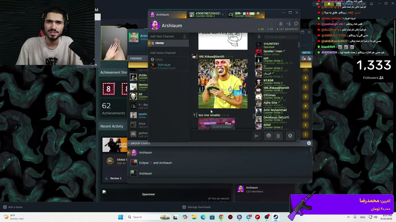Image resolution: width=396 pixels, height=222 pixels.
Task: Open Jh1Ro in friends list
Action: click(x=139, y=77)
